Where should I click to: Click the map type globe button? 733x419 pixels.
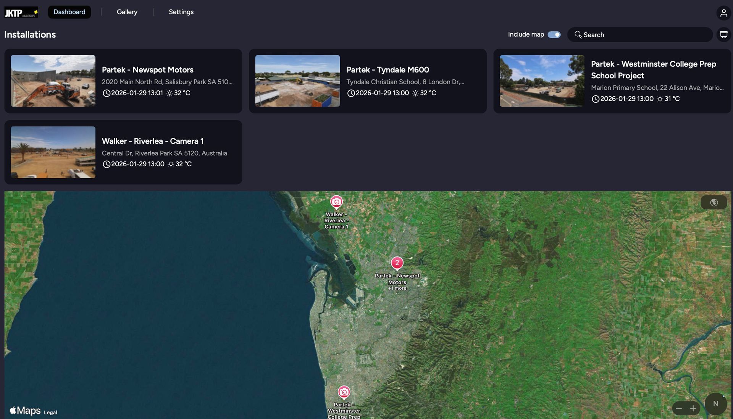pos(714,203)
